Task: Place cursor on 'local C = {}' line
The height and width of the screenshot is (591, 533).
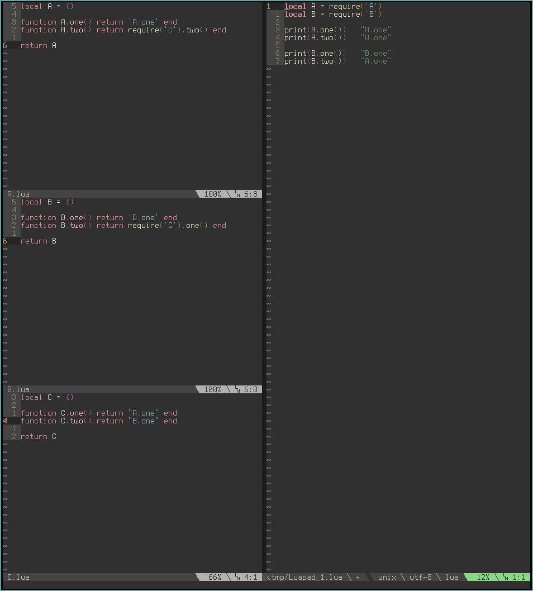Action: point(47,397)
